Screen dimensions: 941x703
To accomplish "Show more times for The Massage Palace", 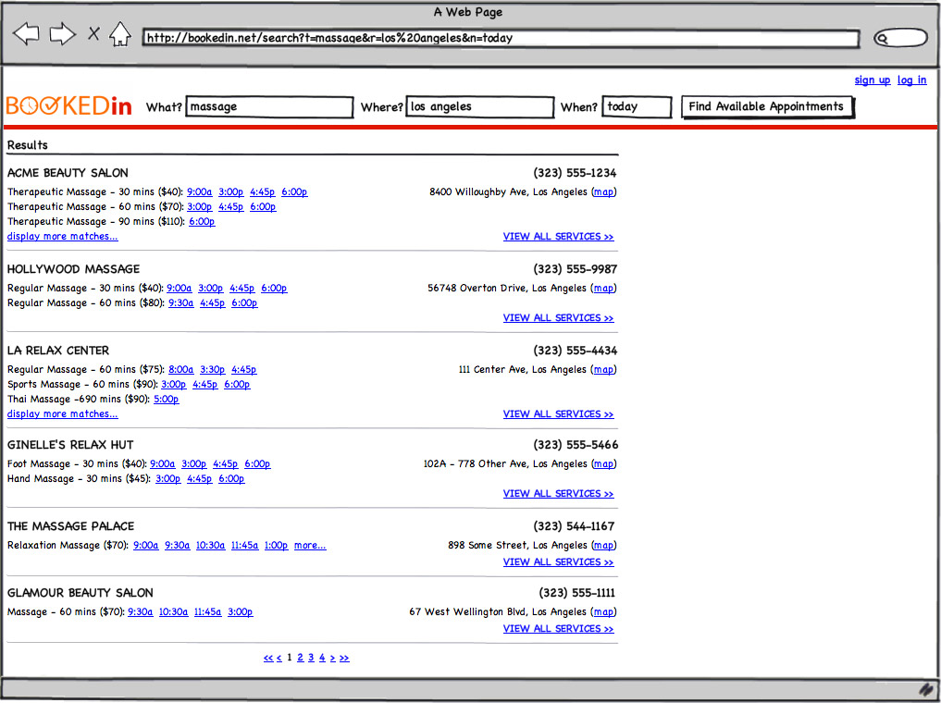I will pos(310,545).
